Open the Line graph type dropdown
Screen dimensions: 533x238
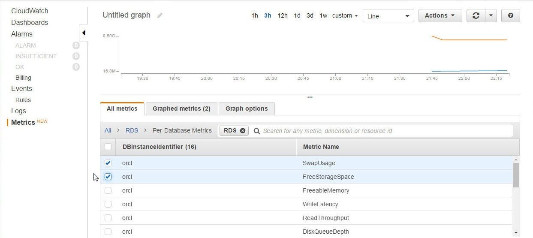388,16
